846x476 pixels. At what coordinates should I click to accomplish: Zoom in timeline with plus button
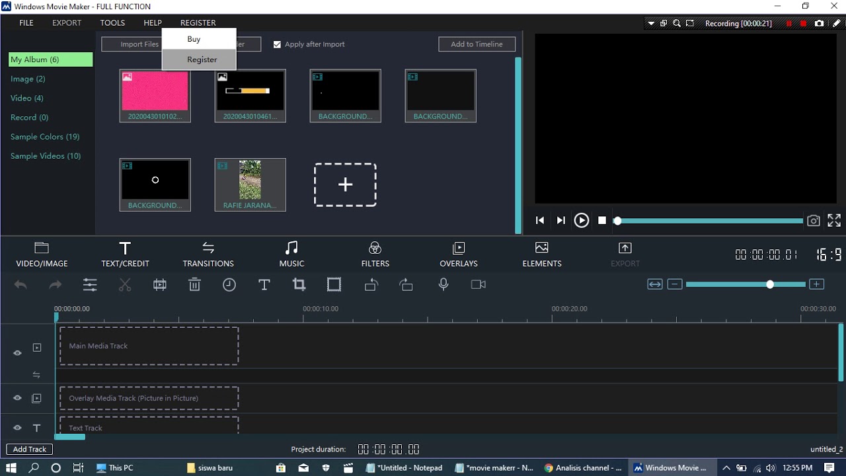click(817, 284)
